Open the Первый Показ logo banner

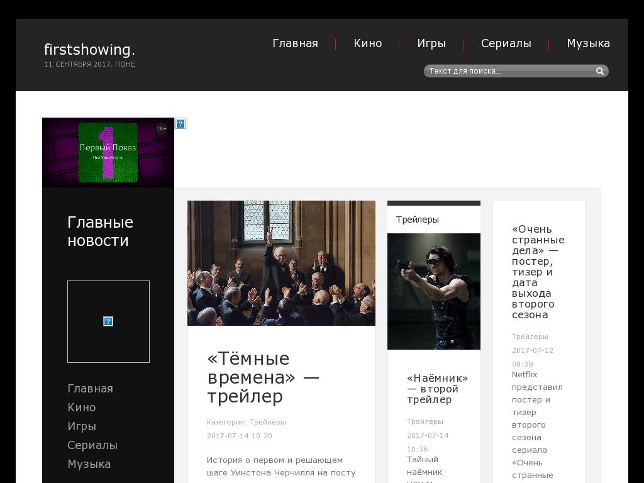pos(108,152)
